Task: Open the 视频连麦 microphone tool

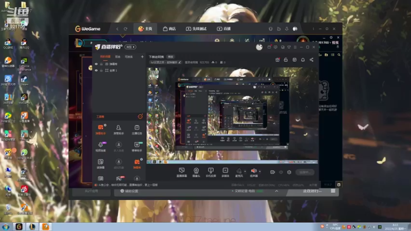Action: 100,146
